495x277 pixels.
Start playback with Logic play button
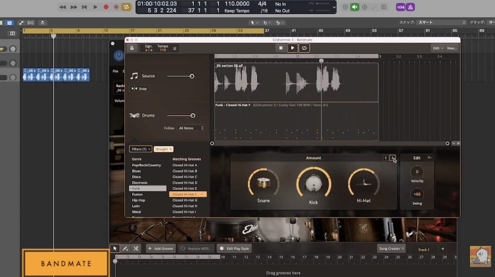point(95,7)
